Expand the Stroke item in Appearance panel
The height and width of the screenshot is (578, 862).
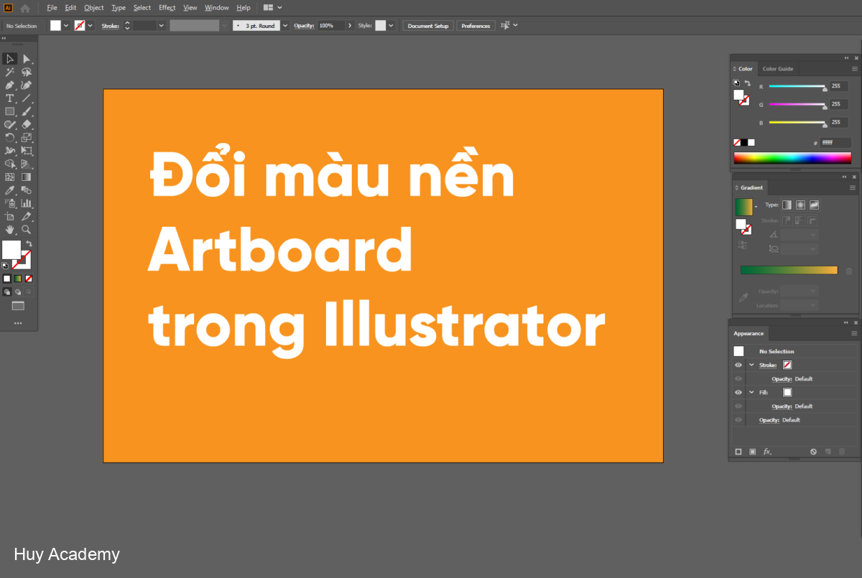(751, 365)
